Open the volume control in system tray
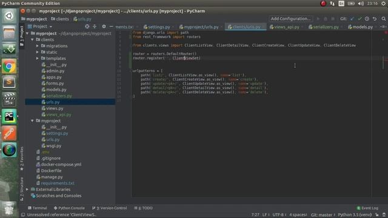This screenshot has height=218, width=388. tap(361, 4)
